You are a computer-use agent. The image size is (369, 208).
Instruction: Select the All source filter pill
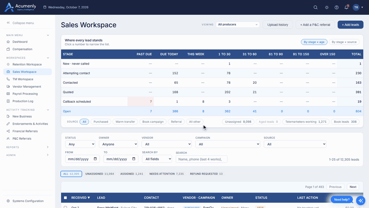pyautogui.click(x=84, y=122)
